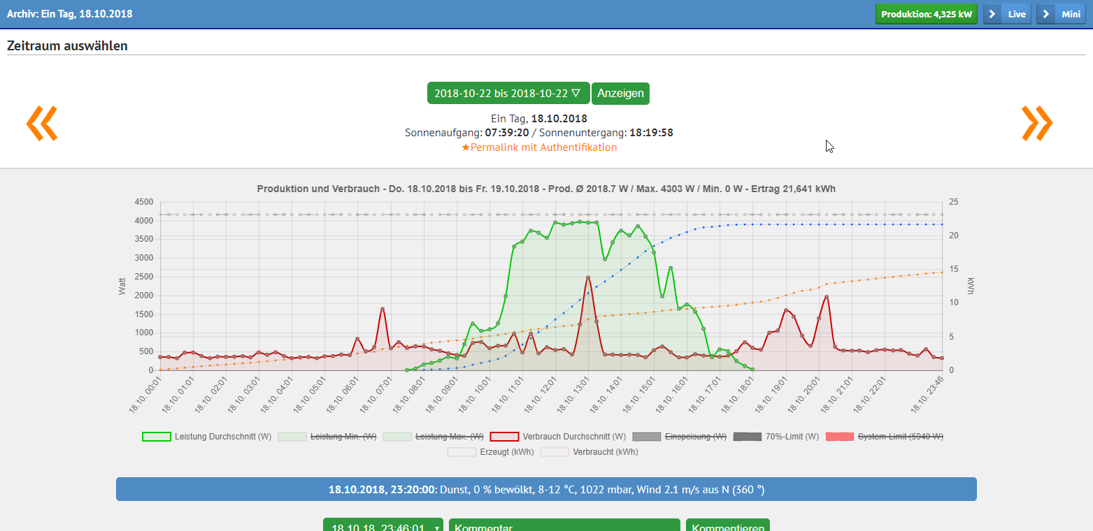Click the 25 value on the kWh axis
Screen dimensions: 1093x531
[x=953, y=202]
